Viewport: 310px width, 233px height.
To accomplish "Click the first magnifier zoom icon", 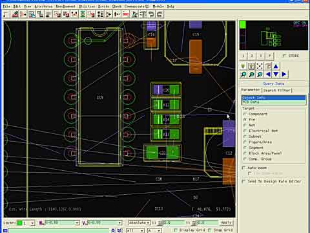I will click(243, 74).
